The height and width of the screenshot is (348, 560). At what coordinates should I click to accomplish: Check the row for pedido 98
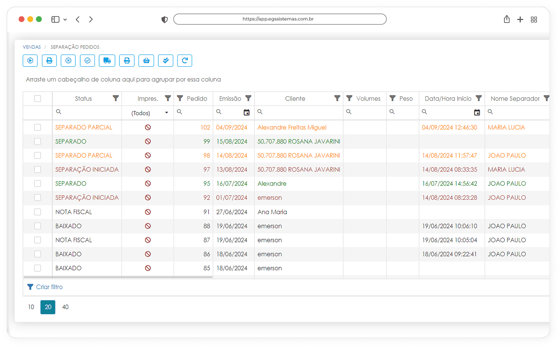(x=37, y=155)
